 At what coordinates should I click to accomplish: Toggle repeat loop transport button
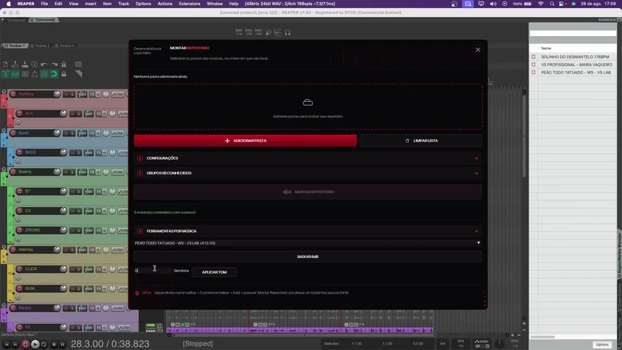point(44,344)
